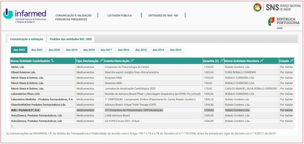304x144 pixels.
Task: Switch to Ano 2013 tab
Action: click(175, 50)
